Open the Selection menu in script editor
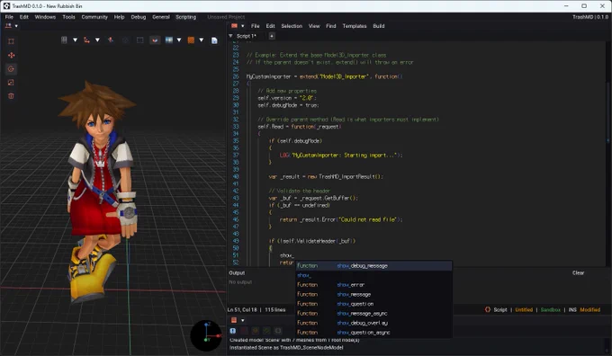612x356 pixels. [292, 26]
